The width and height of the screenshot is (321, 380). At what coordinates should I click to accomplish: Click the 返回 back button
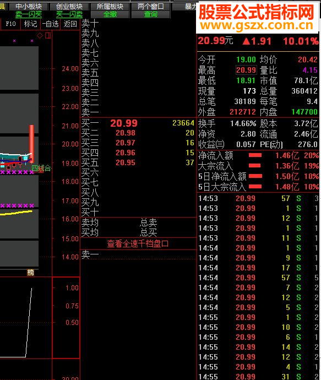pyautogui.click(x=70, y=24)
